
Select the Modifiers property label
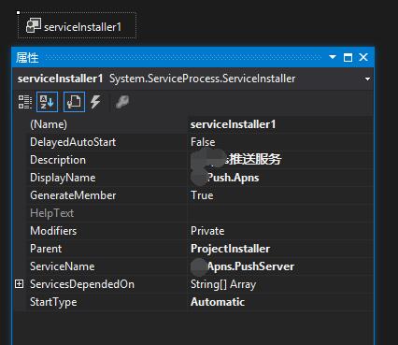(53, 231)
